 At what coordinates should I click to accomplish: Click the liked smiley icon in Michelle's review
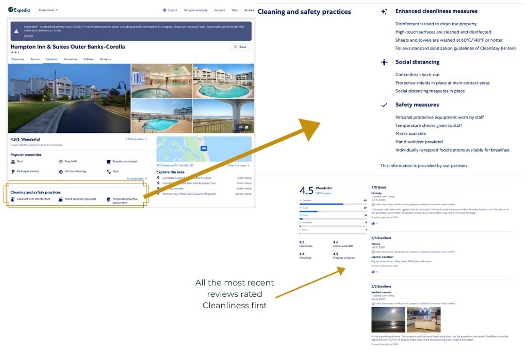tap(373, 204)
